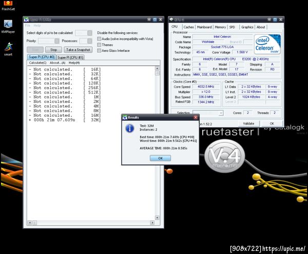This screenshot has width=308, height=254.
Task: Click the 000h 21m 07.609s 32M result line
Action: (x=65, y=120)
